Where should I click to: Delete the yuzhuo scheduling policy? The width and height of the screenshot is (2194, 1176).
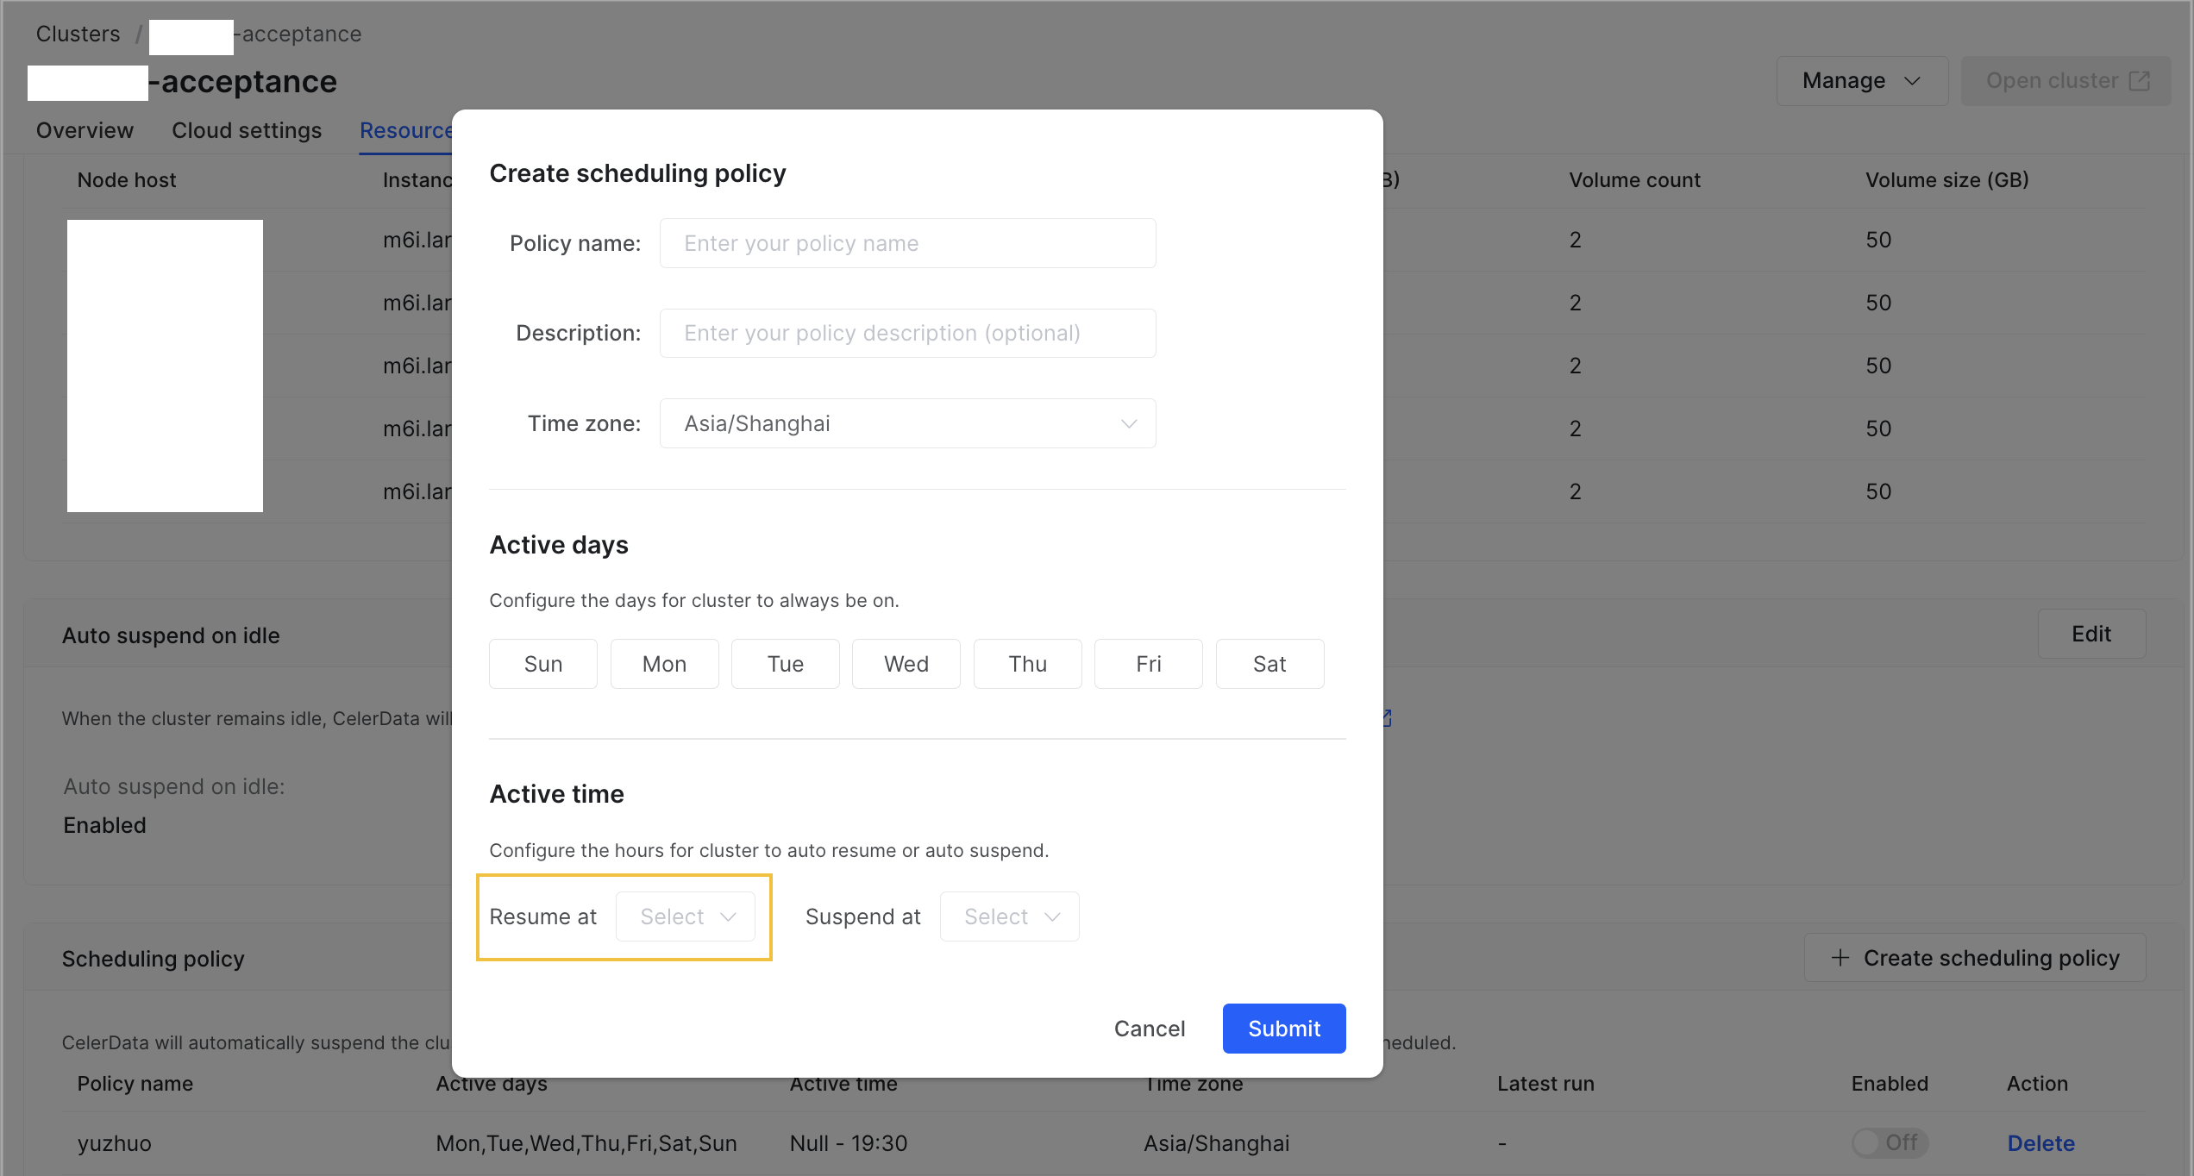click(x=2040, y=1142)
